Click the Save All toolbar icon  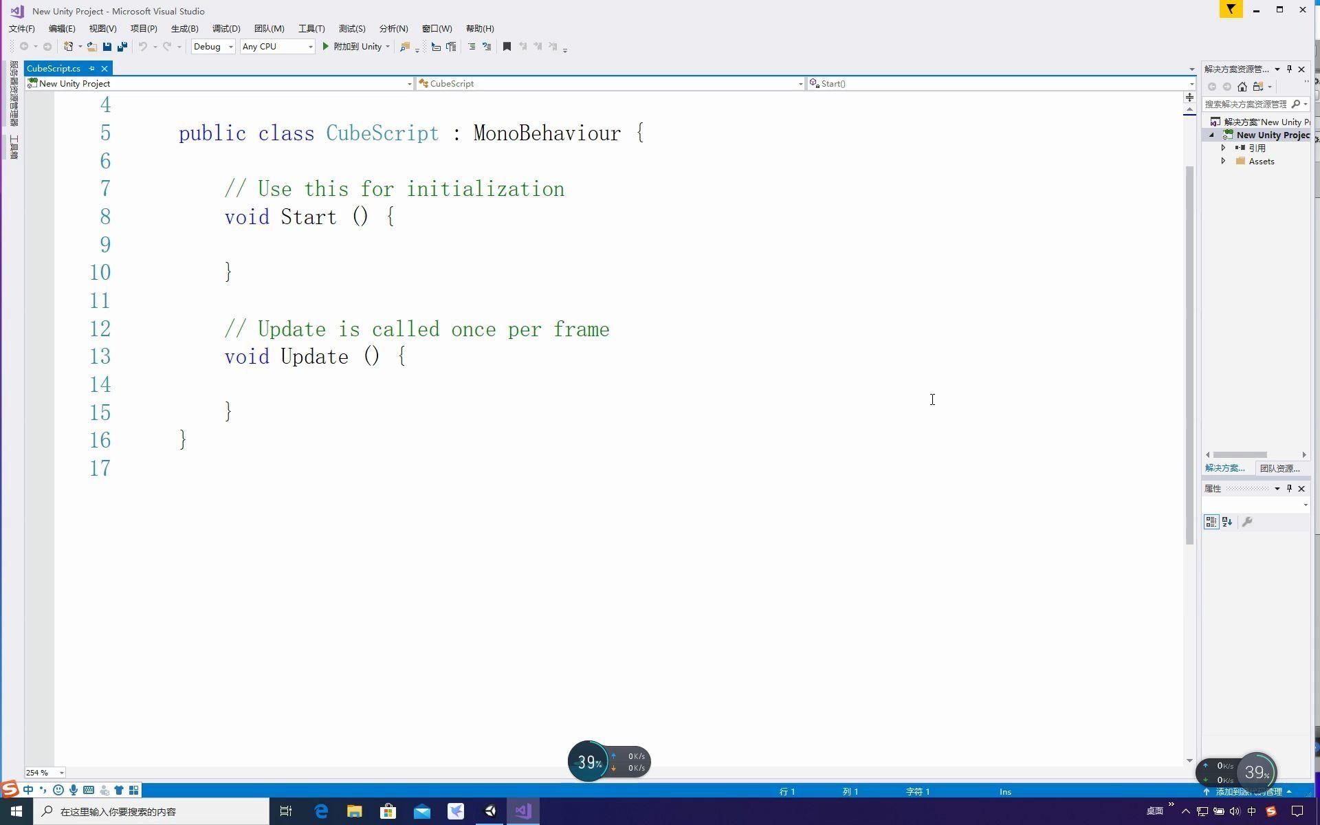point(122,47)
